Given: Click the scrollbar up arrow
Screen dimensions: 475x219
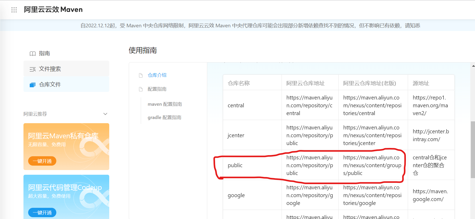Looking at the screenshot, I should [x=473, y=66].
